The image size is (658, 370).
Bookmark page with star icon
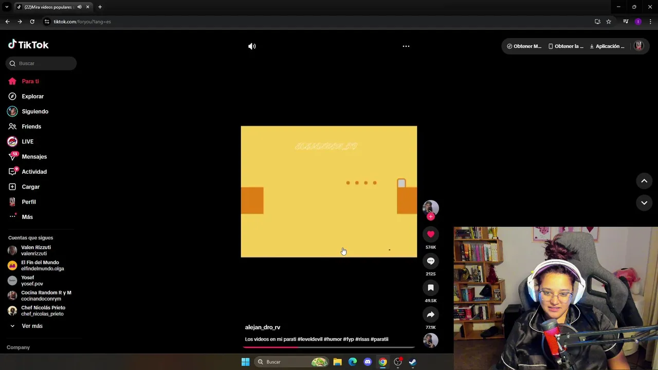(609, 22)
